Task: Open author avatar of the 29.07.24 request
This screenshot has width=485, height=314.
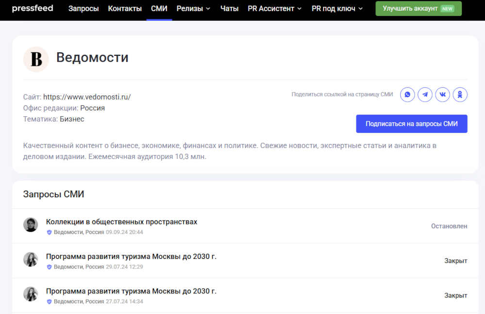Action: 31,259
